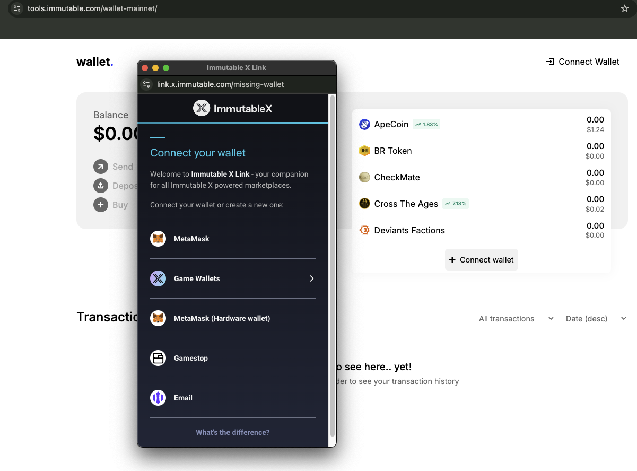Click the wallet. logo text

pyautogui.click(x=95, y=62)
